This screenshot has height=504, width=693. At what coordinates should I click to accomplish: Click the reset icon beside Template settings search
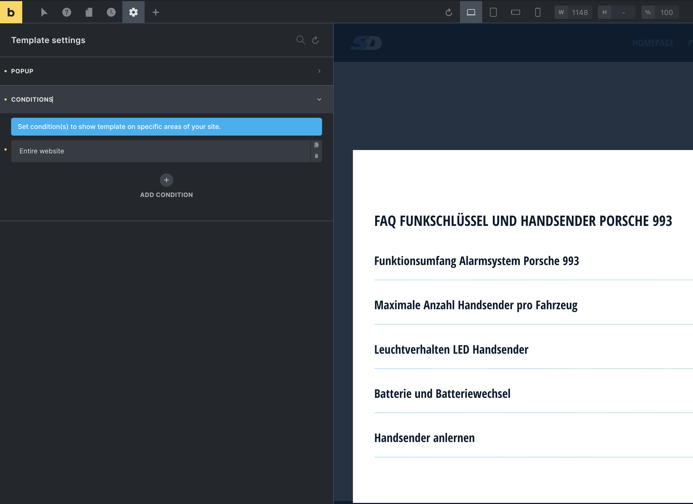coord(315,40)
